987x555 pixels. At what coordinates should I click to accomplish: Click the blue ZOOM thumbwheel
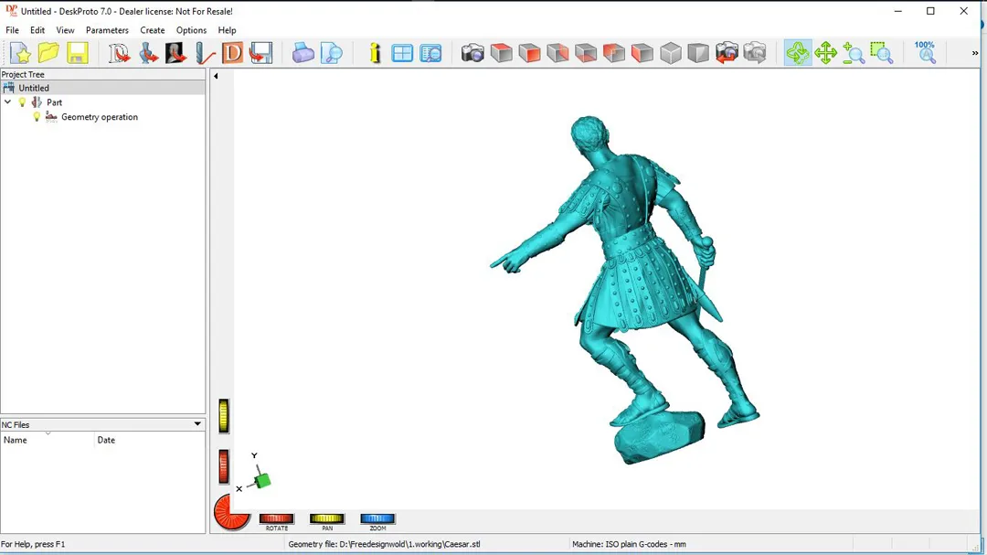377,519
